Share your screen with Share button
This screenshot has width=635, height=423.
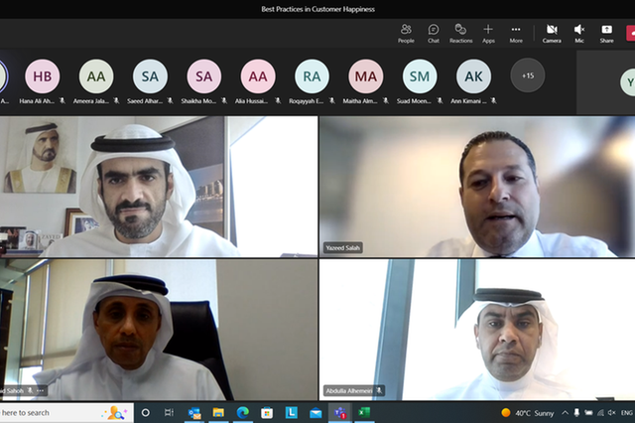tap(606, 33)
